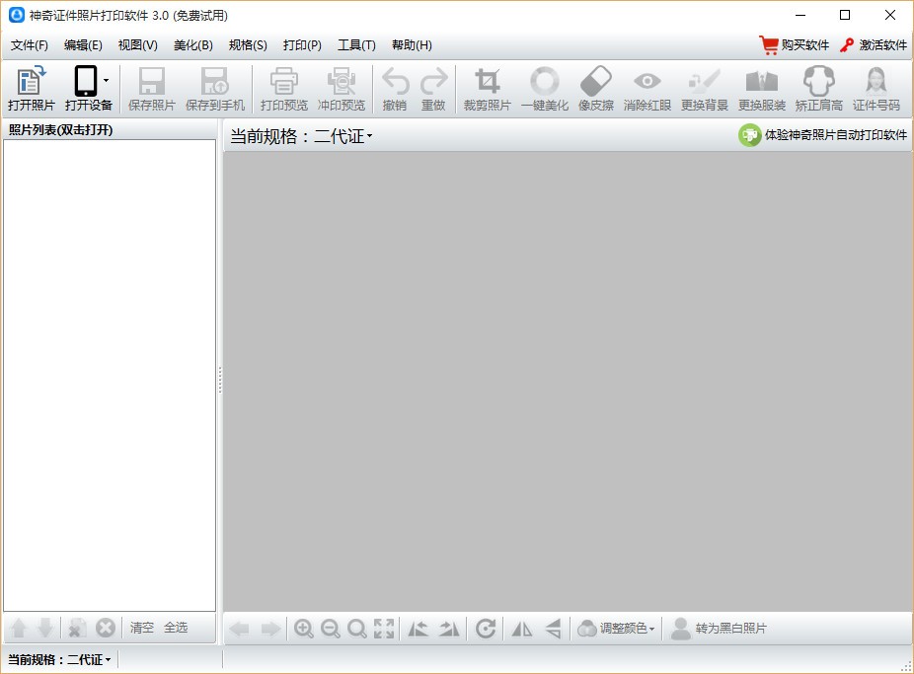
Task: Click the zoom in magnifier
Action: pos(304,629)
